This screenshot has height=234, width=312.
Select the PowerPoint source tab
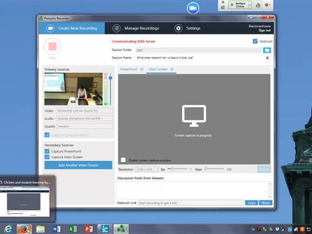pyautogui.click(x=131, y=70)
